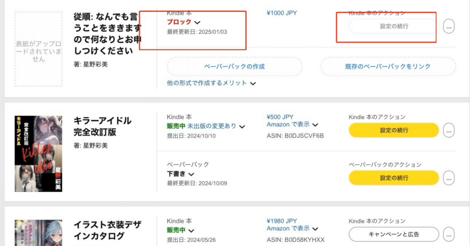This screenshot has width=470, height=246.
Task: Continue setup for Killer Idol paperback
Action: [394, 178]
